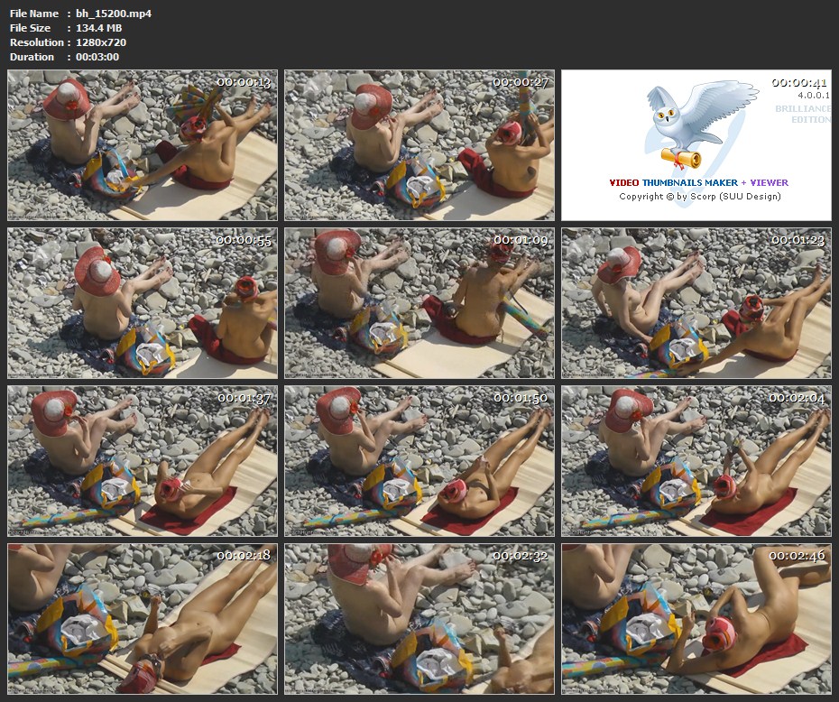Select the frame stamped 00:00:55

coord(143,303)
